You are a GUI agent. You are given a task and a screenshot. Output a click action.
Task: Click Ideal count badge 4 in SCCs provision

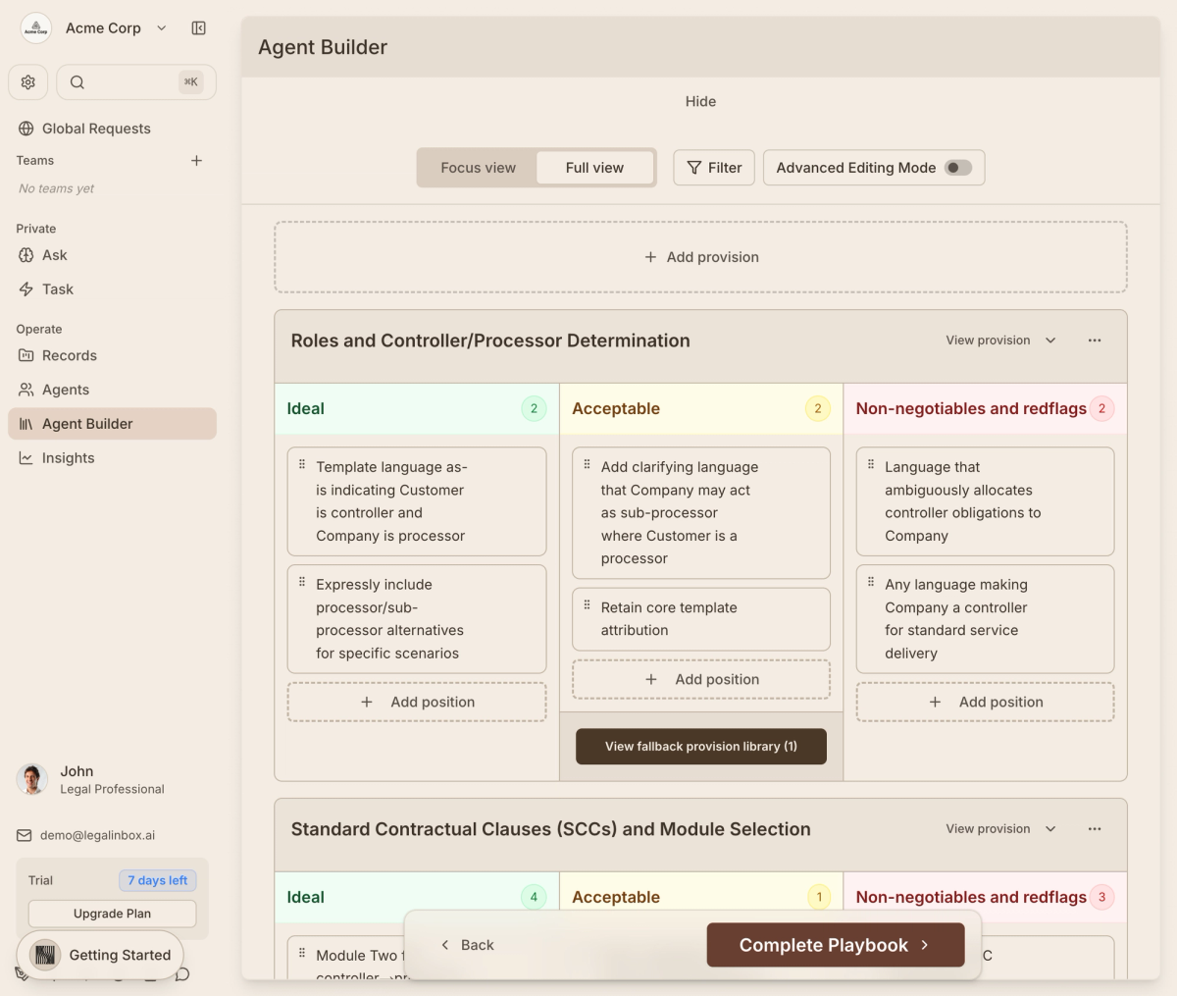click(534, 897)
